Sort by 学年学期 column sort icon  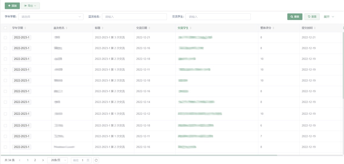[x=25, y=28]
